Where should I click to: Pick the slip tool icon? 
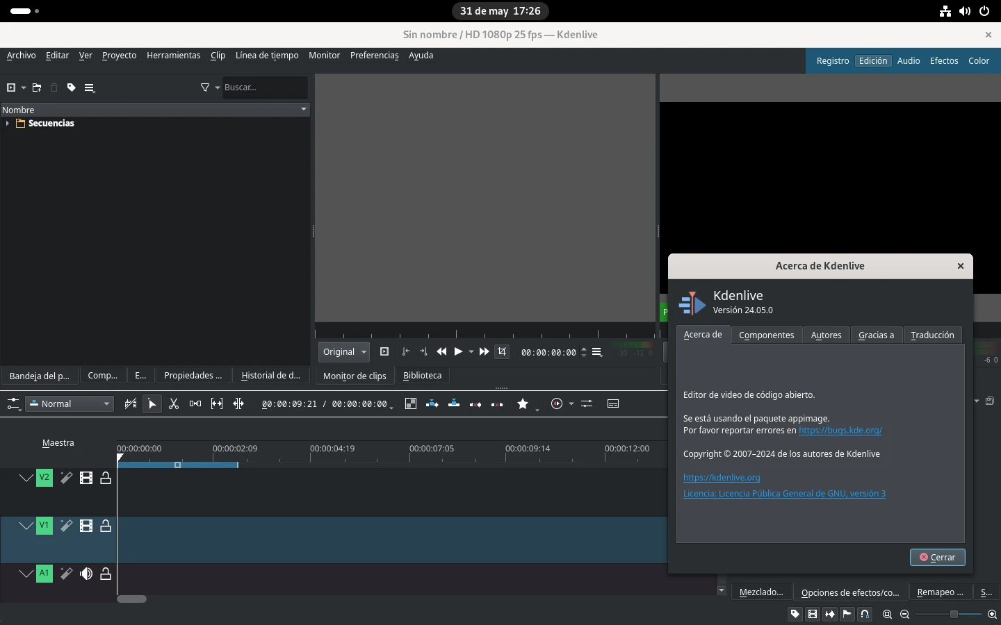tap(217, 403)
